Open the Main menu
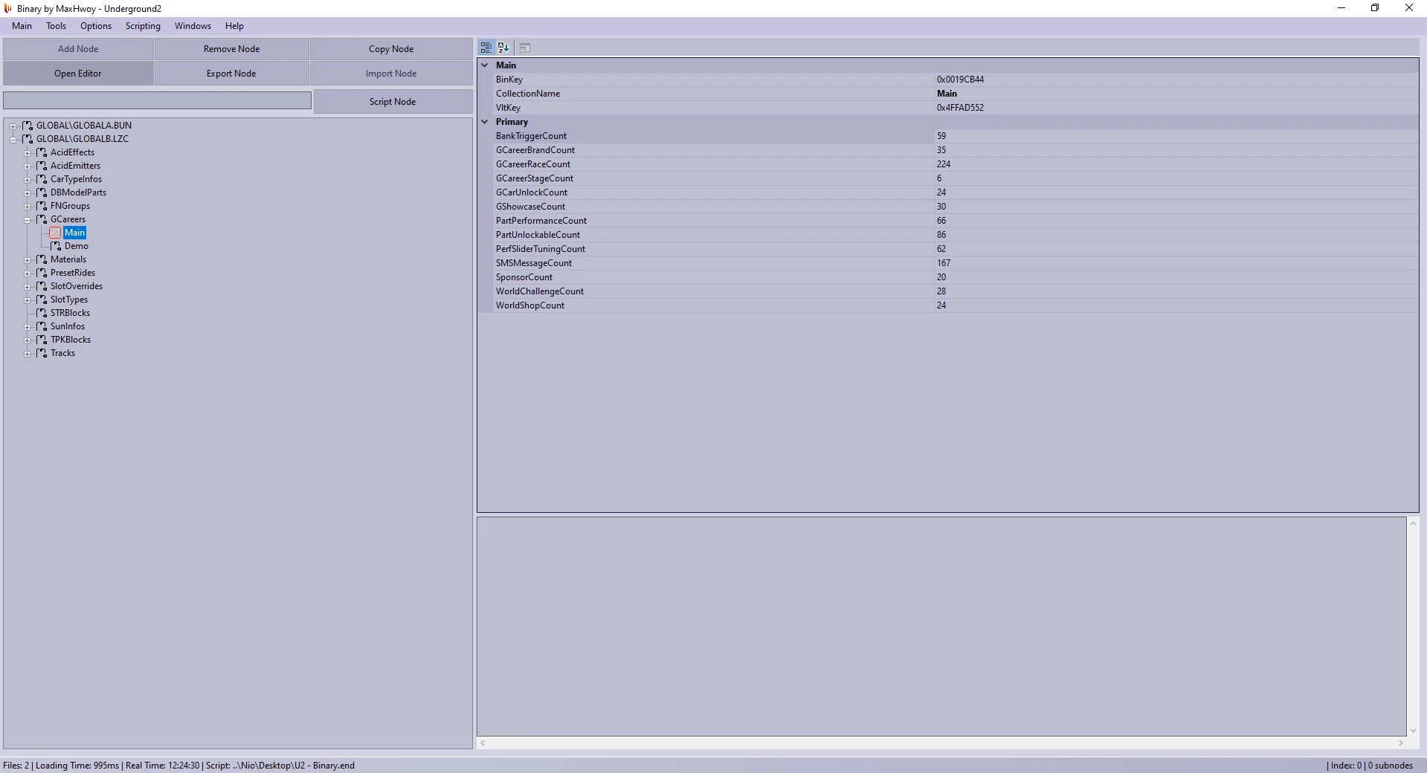The height and width of the screenshot is (773, 1427). coord(22,26)
